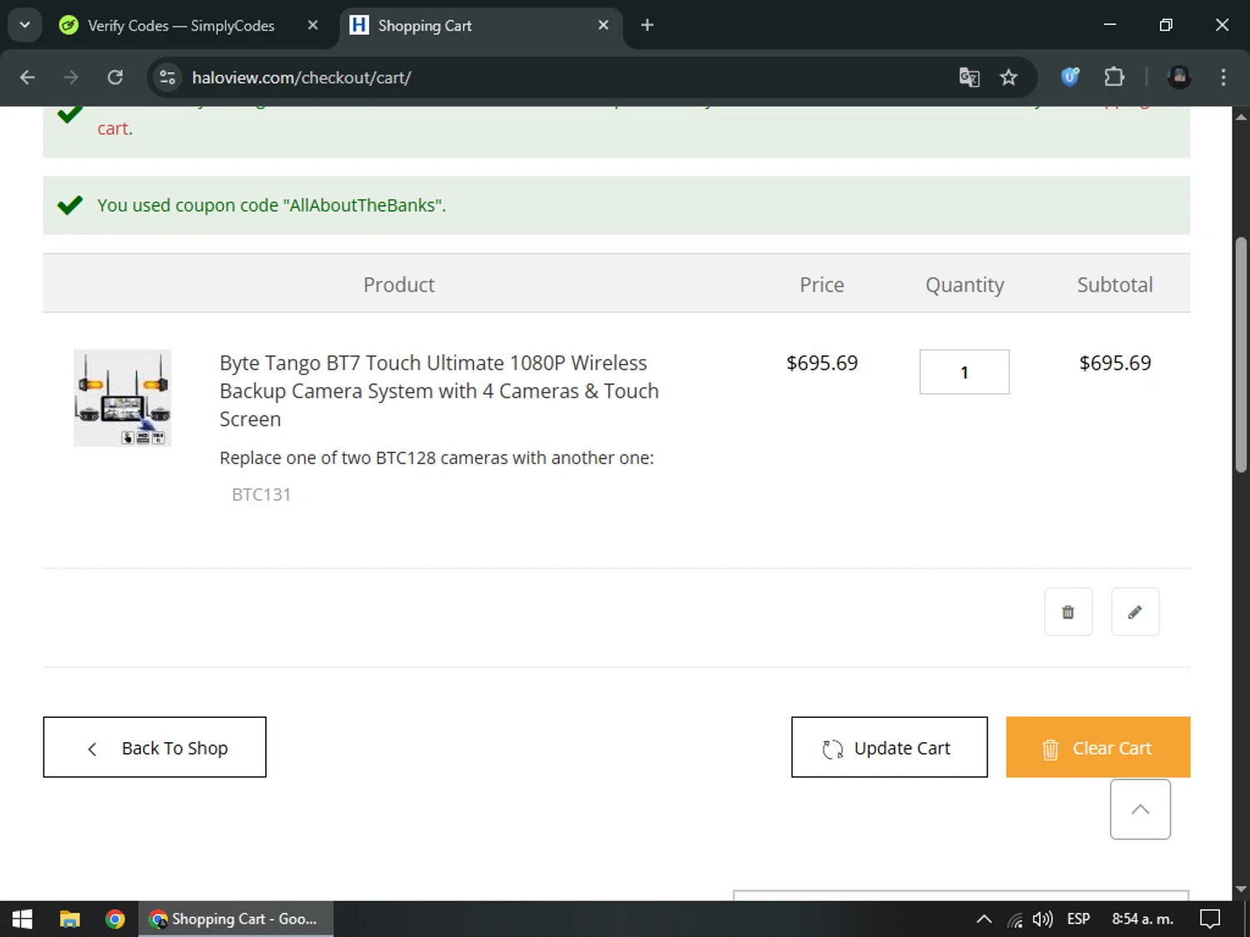Go forward in browser history
This screenshot has width=1250, height=937.
tap(71, 77)
